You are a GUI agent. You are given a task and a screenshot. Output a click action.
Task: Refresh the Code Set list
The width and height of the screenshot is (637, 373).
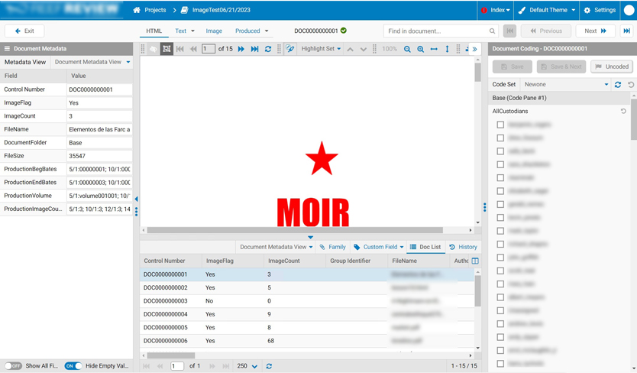tap(618, 85)
